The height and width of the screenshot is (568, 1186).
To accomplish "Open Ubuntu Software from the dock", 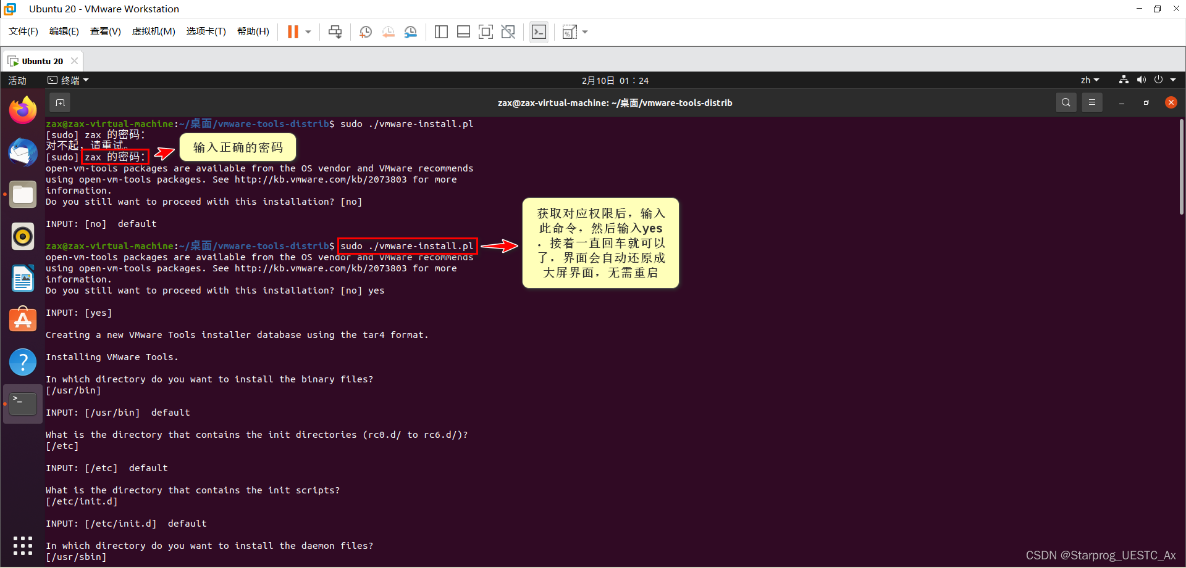I will [22, 319].
